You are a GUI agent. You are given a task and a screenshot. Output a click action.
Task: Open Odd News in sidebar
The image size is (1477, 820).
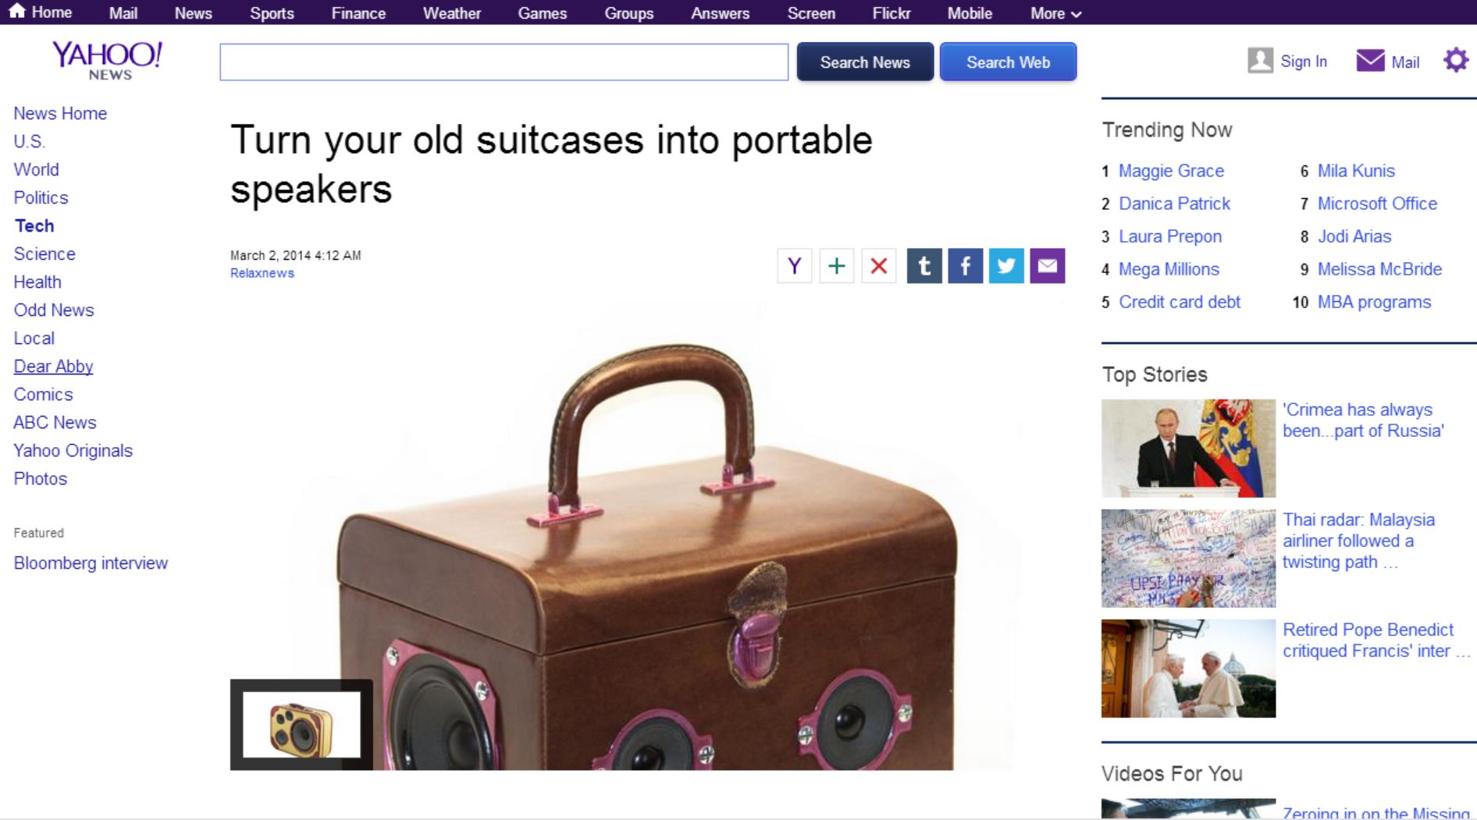click(x=54, y=310)
